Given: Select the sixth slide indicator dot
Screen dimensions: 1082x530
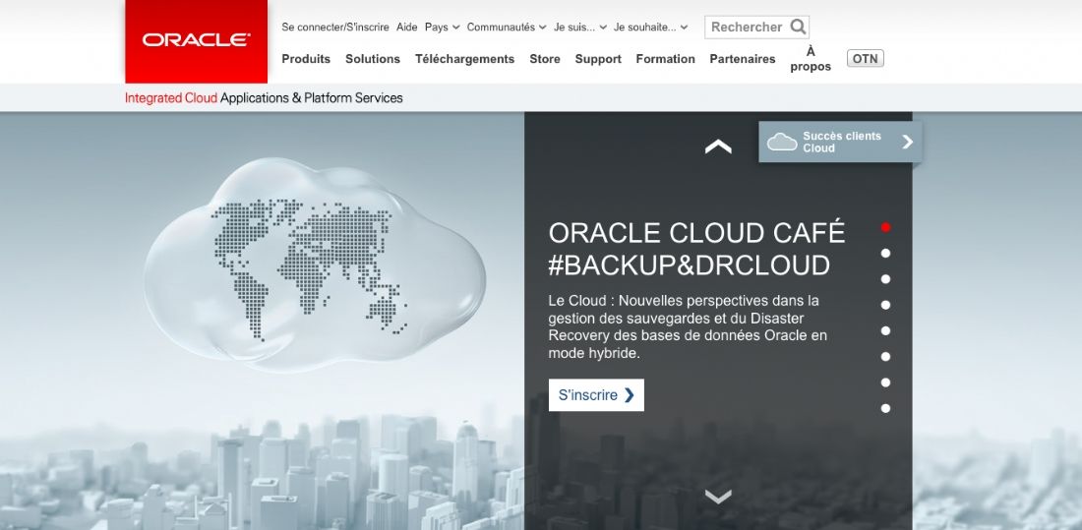Looking at the screenshot, I should (x=885, y=357).
